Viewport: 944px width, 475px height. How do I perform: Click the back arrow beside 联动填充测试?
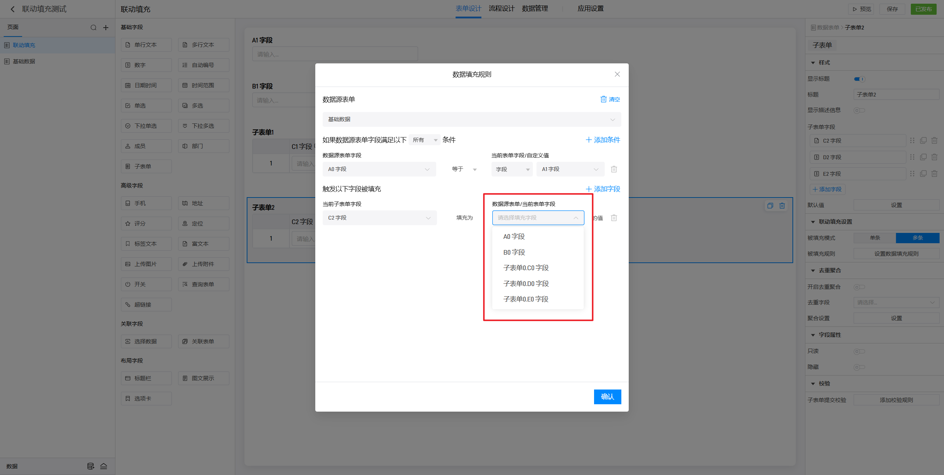13,9
